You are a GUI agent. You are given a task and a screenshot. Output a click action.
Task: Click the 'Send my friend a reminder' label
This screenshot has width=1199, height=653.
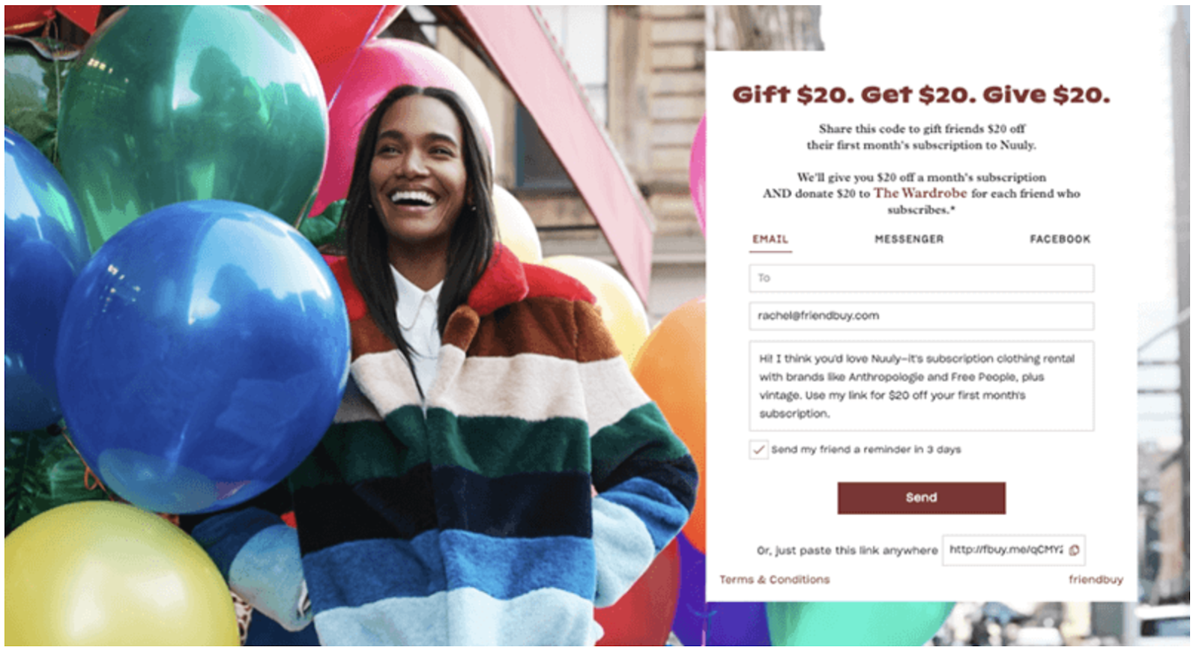(866, 450)
